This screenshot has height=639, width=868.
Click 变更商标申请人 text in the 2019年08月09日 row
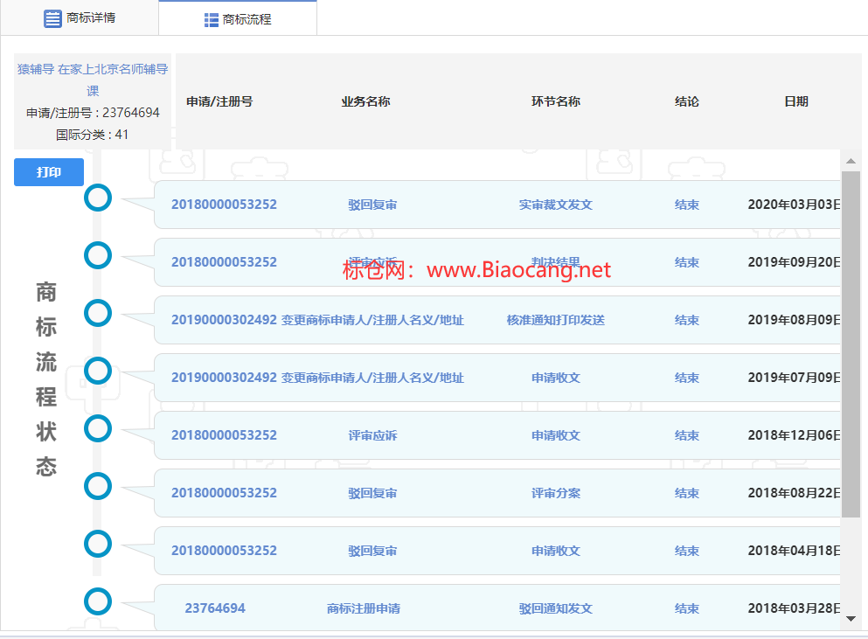(x=372, y=320)
